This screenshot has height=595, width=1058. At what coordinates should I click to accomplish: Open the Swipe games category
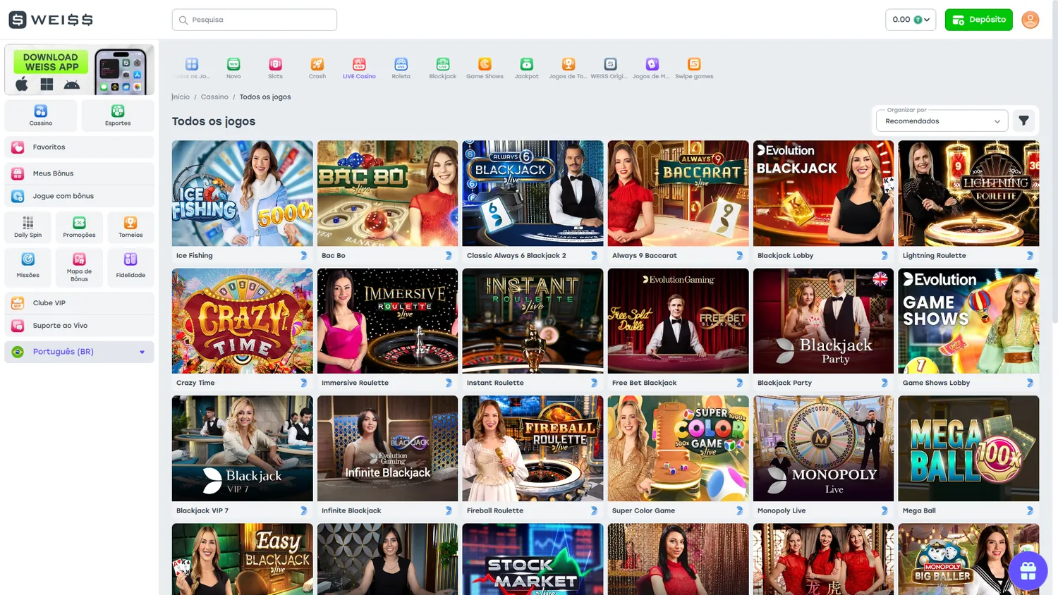click(x=694, y=68)
